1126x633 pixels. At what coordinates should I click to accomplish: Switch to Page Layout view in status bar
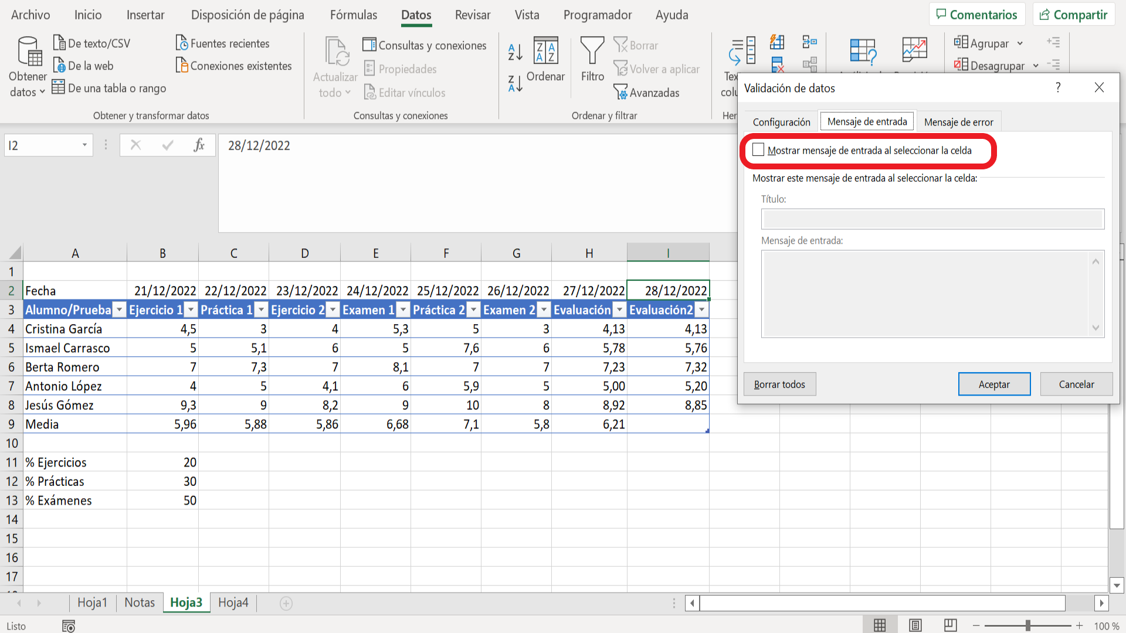[x=915, y=625]
